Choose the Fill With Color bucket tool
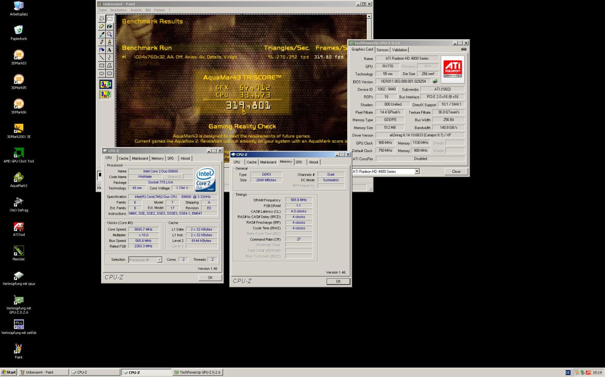This screenshot has height=377, width=605. [x=109, y=26]
